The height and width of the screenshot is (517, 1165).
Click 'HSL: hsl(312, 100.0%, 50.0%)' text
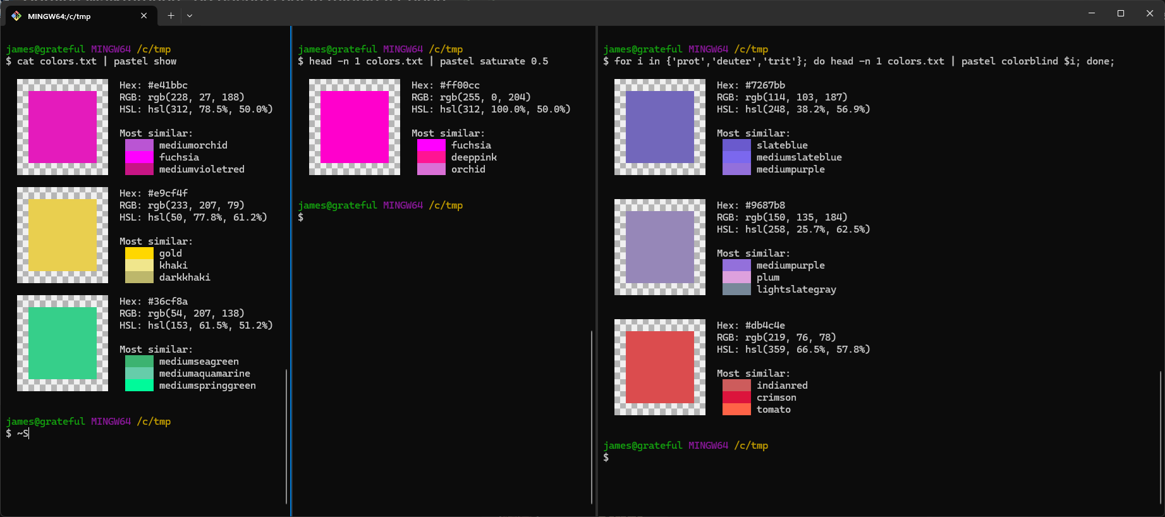pyautogui.click(x=491, y=109)
